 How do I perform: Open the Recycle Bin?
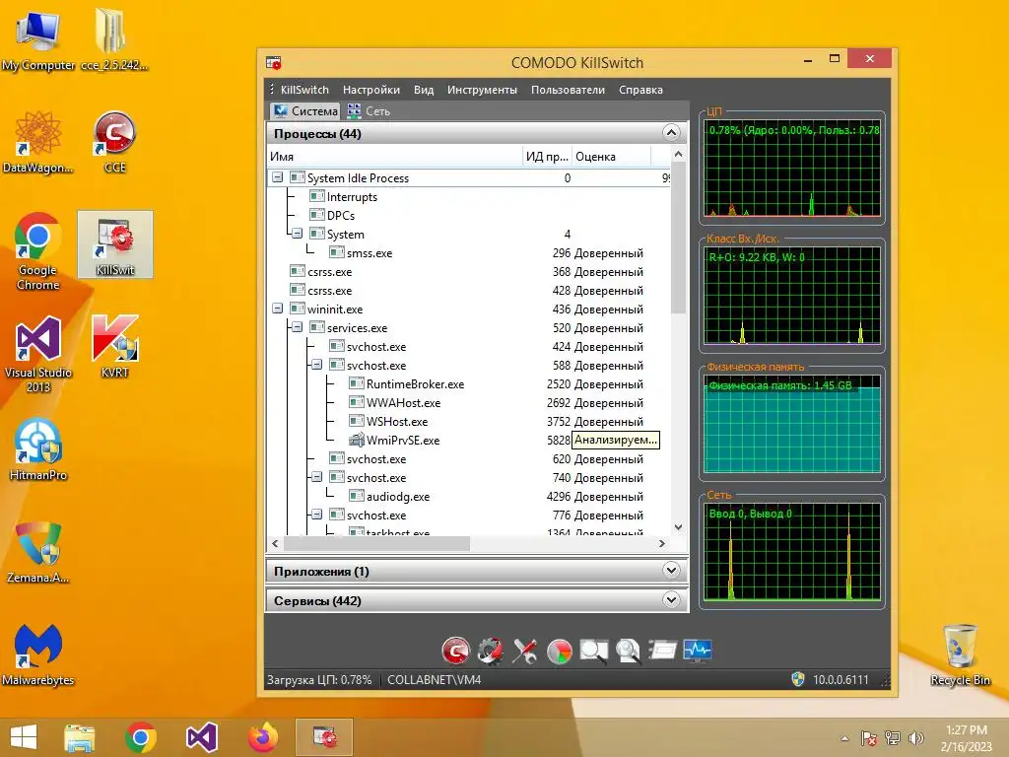pos(960,654)
